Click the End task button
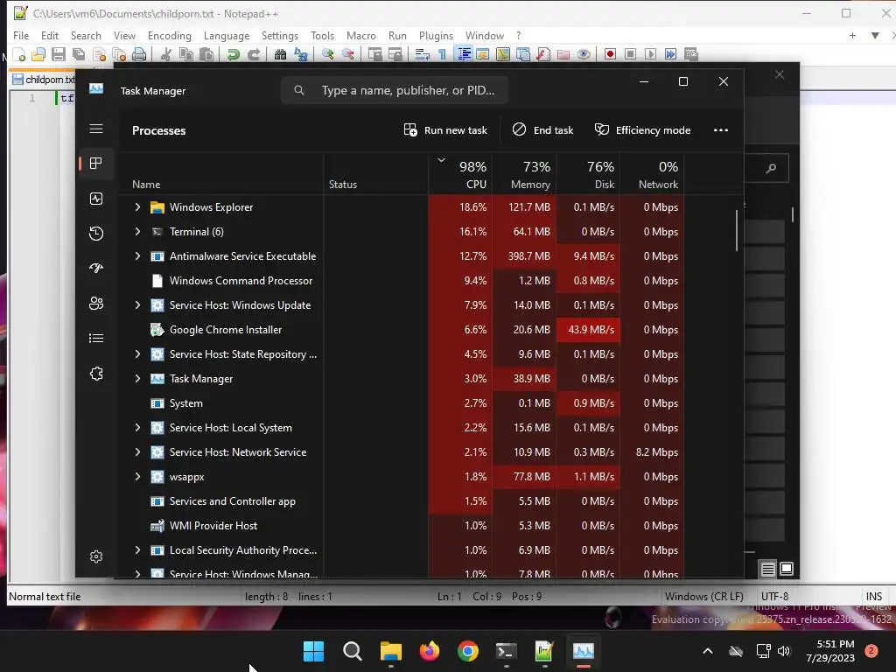The image size is (896, 672). (542, 130)
